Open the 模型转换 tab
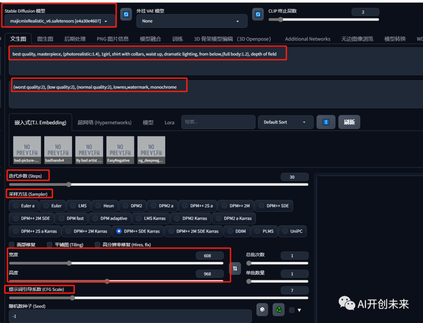This screenshot has width=423, height=323. pyautogui.click(x=395, y=39)
